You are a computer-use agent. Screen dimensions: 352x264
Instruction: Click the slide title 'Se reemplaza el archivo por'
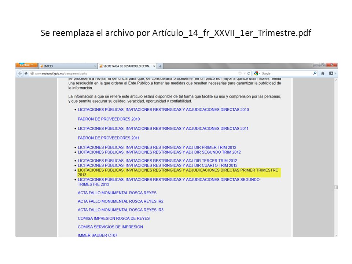[176, 33]
